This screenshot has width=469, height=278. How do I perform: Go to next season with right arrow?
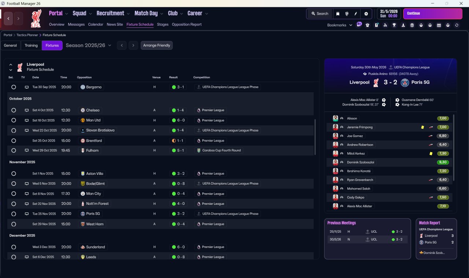[133, 45]
